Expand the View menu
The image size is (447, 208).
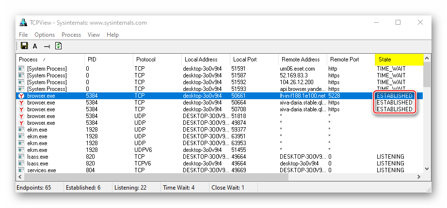point(94,35)
